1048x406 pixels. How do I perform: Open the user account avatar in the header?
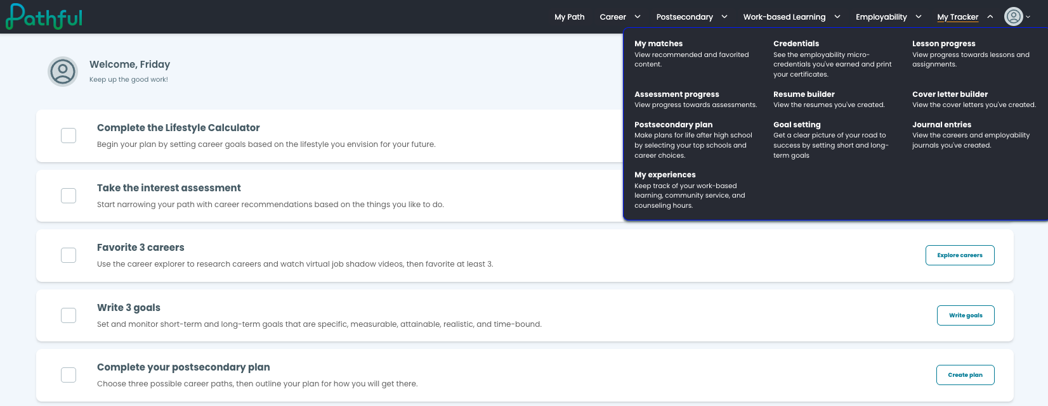(1014, 16)
